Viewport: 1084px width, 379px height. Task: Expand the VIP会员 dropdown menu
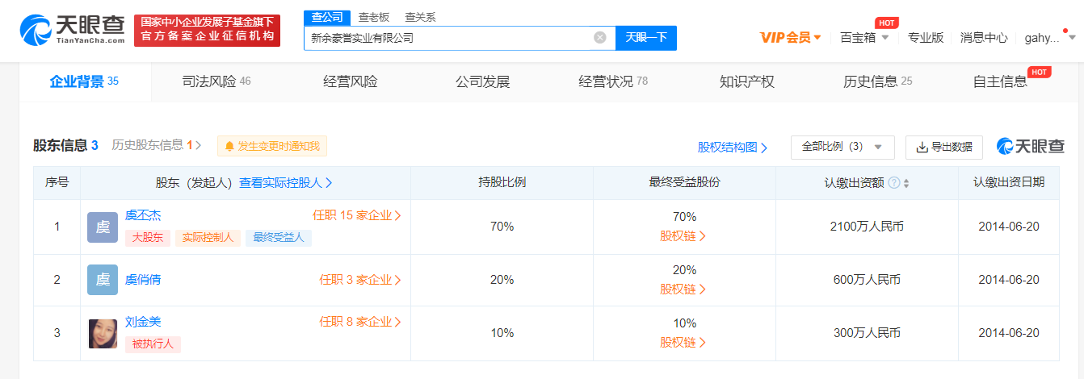click(791, 37)
